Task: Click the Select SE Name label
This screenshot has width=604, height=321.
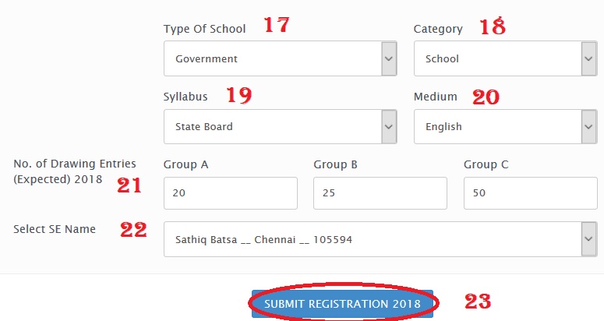Action: coord(55,229)
